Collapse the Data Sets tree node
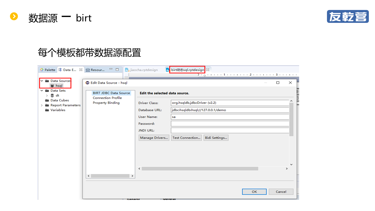 pyautogui.click(x=42, y=91)
